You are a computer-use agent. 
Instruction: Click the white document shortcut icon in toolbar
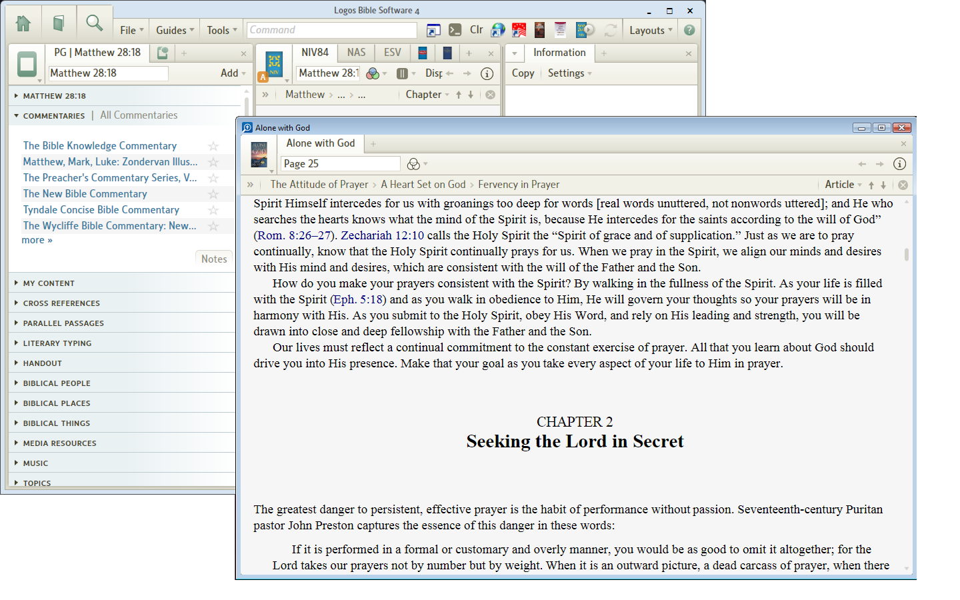(x=560, y=30)
